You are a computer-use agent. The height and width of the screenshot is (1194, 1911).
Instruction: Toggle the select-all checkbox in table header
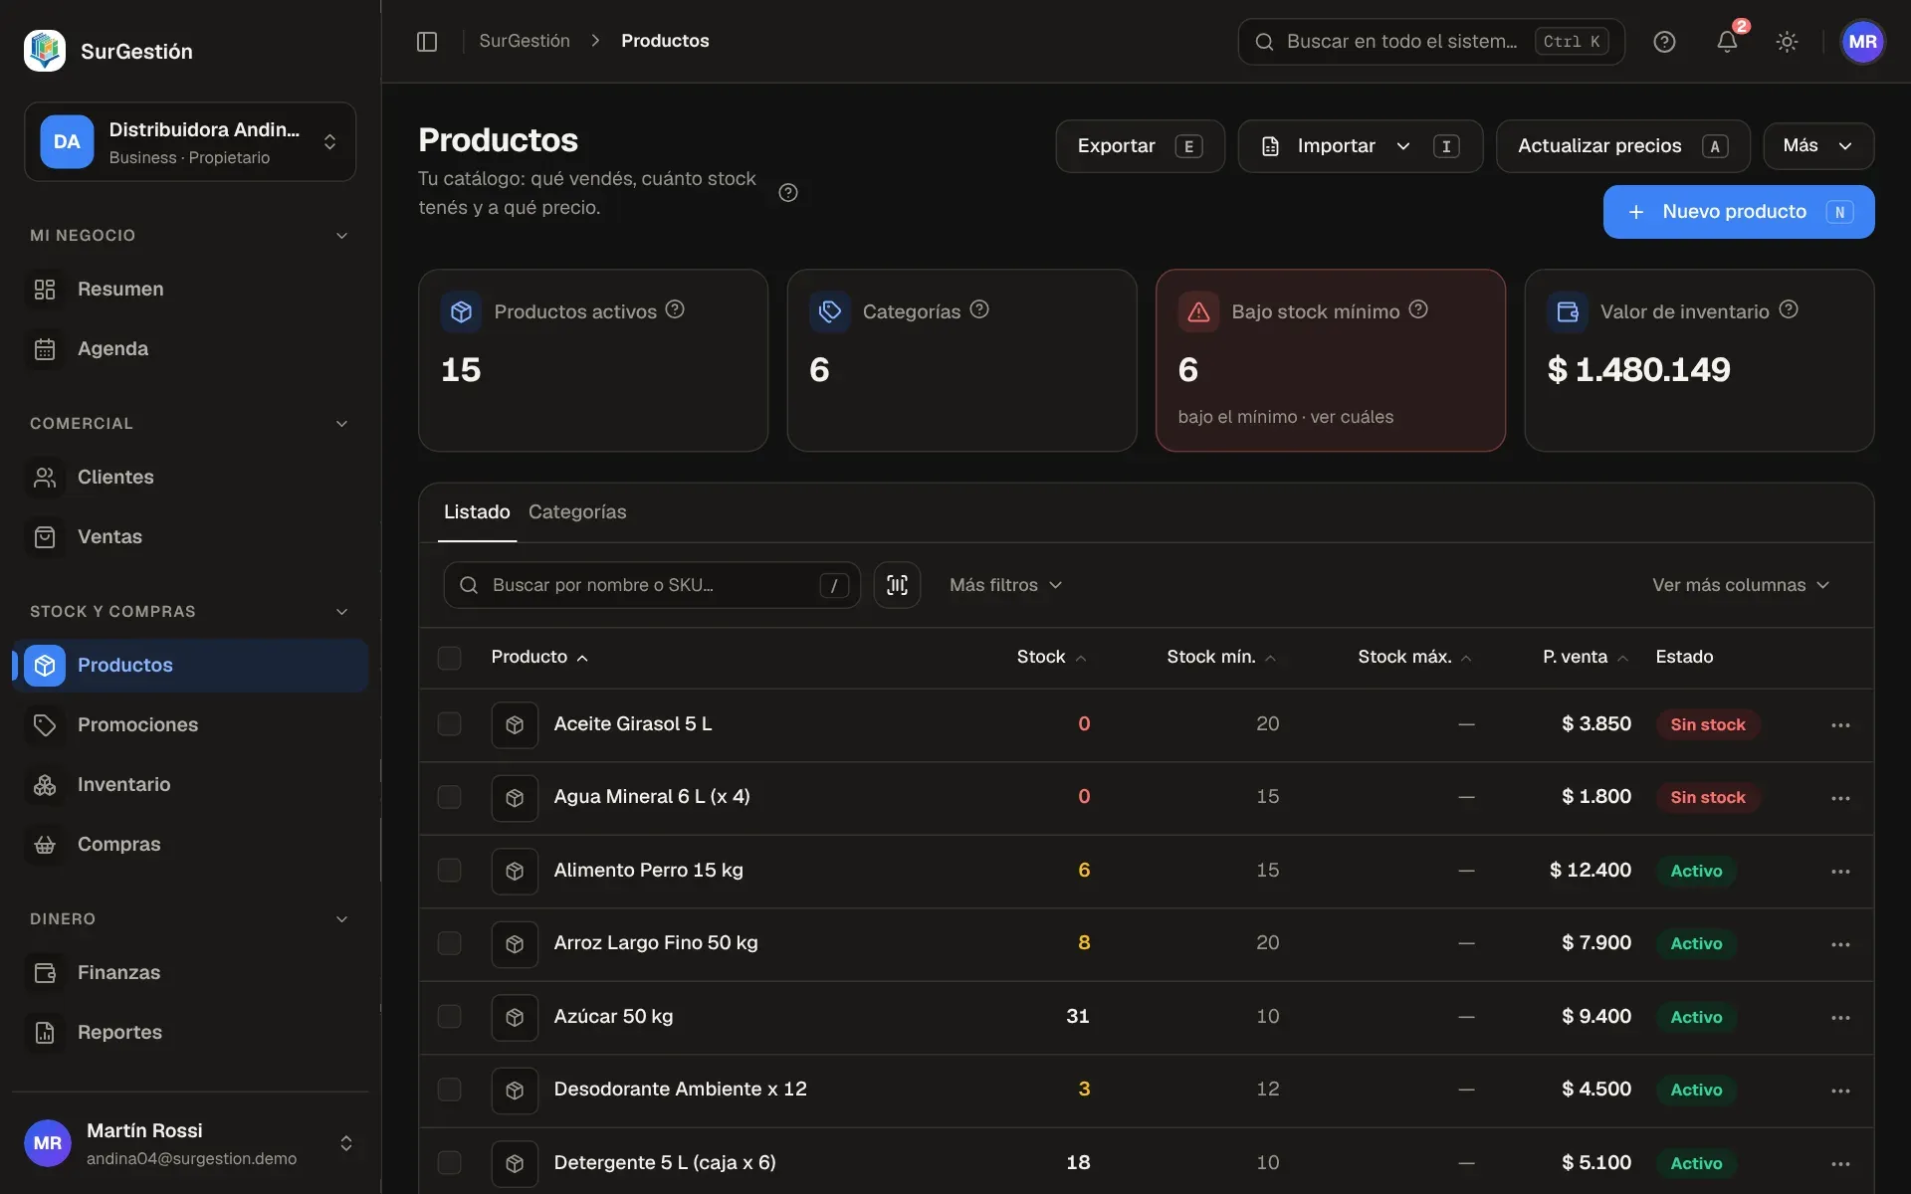[x=450, y=658]
